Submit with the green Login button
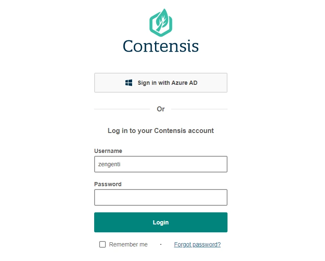The image size is (325, 261). (161, 222)
